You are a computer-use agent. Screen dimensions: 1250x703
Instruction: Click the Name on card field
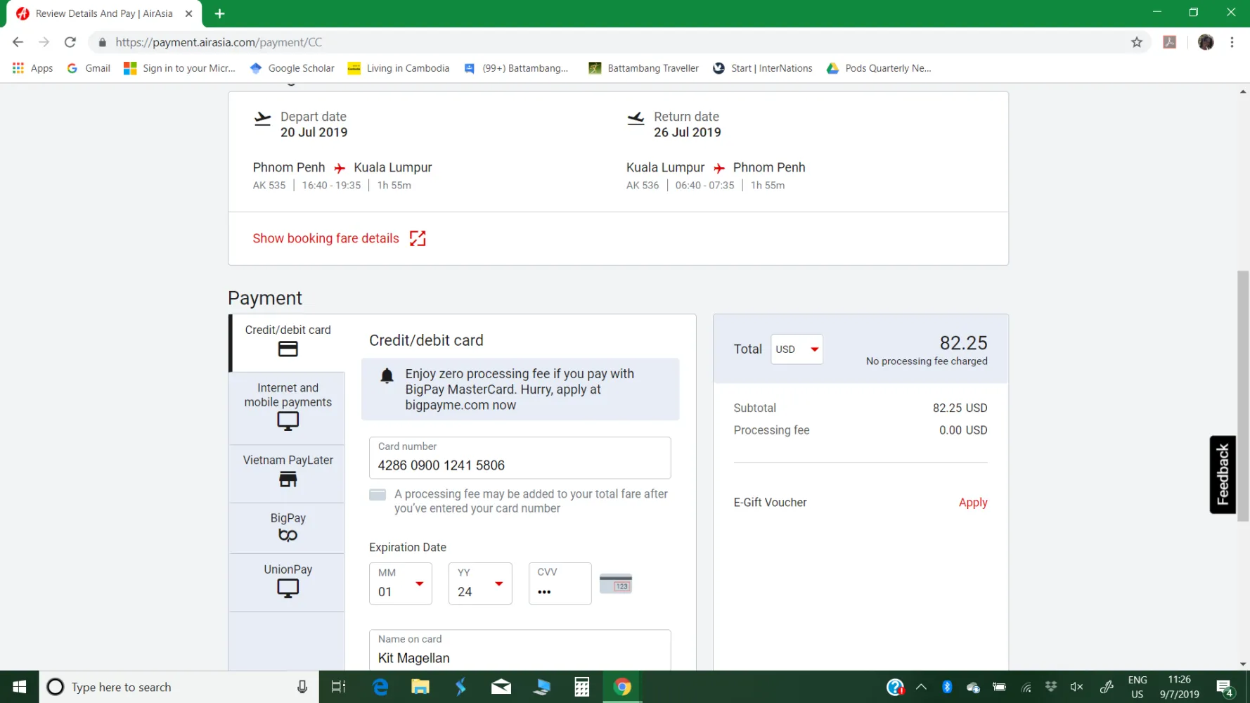click(520, 650)
